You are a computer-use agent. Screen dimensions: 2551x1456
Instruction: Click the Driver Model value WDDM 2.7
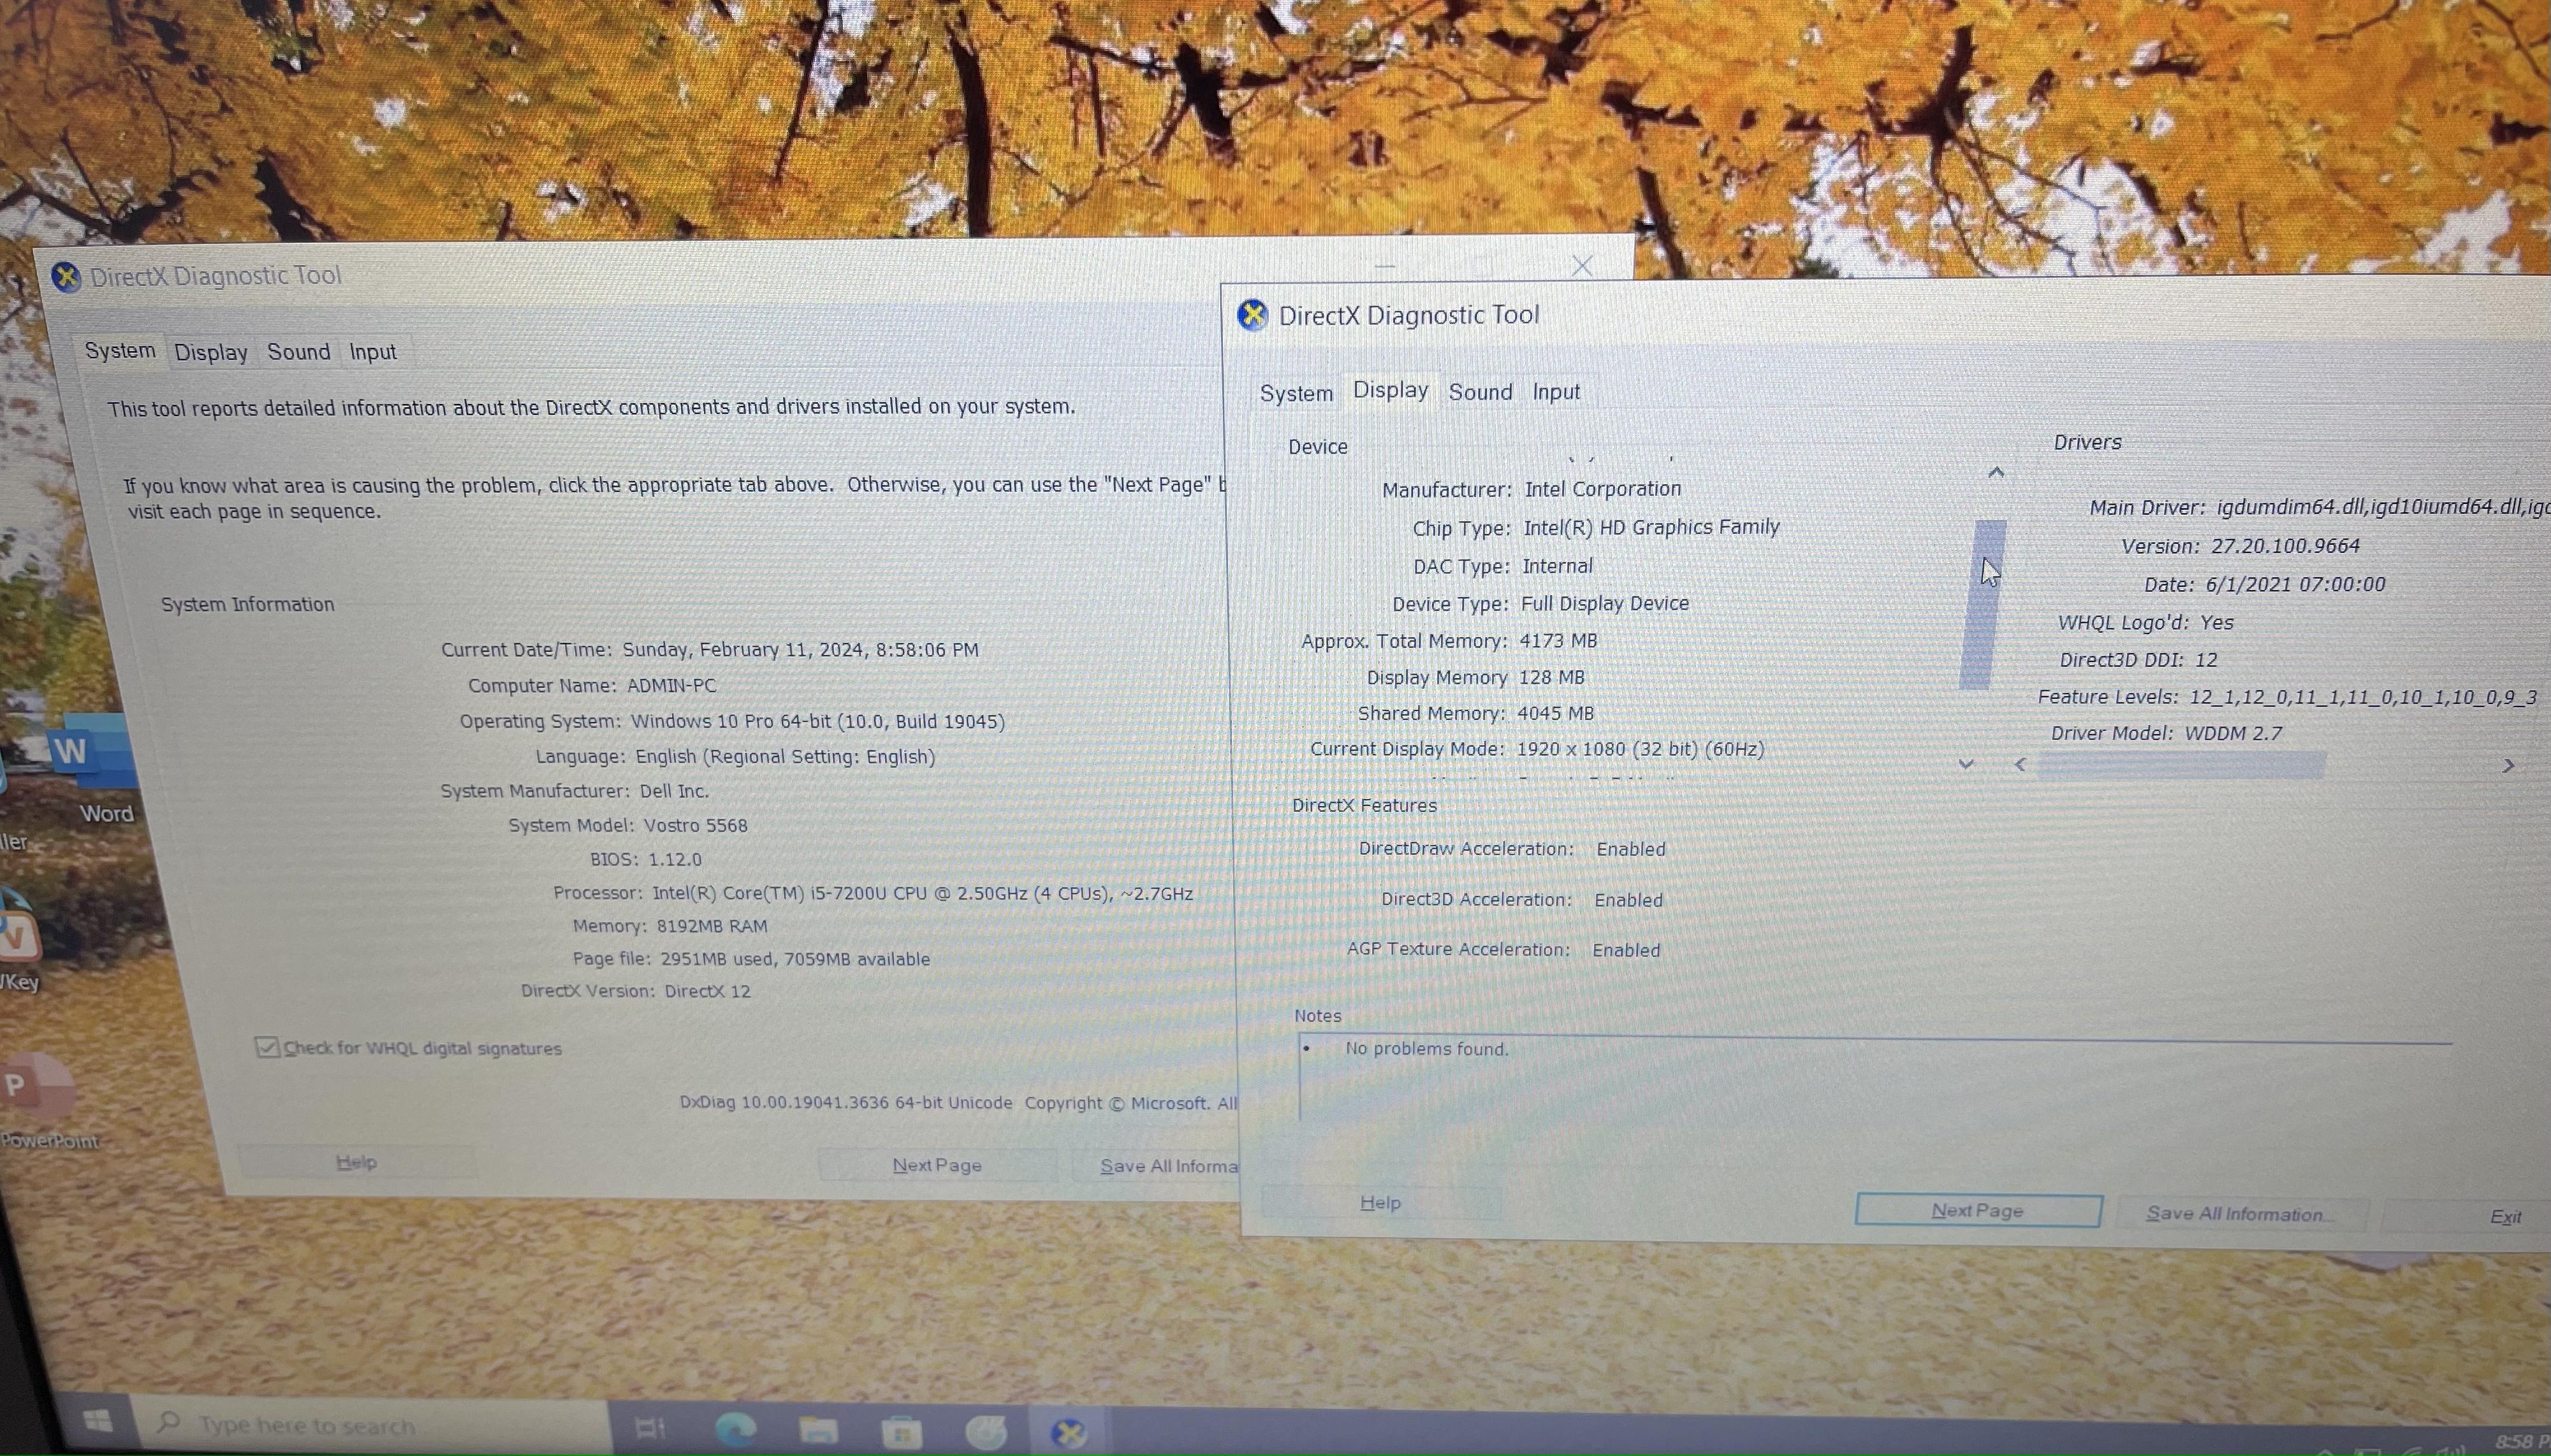[x=2234, y=733]
